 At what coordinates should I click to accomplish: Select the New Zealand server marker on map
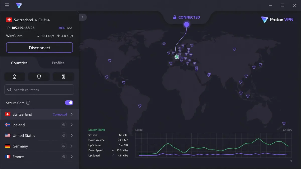point(284,123)
